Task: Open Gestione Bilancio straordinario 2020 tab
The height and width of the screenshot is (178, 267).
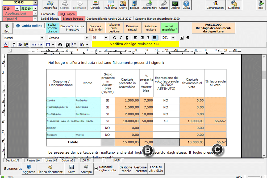Action: [157, 19]
